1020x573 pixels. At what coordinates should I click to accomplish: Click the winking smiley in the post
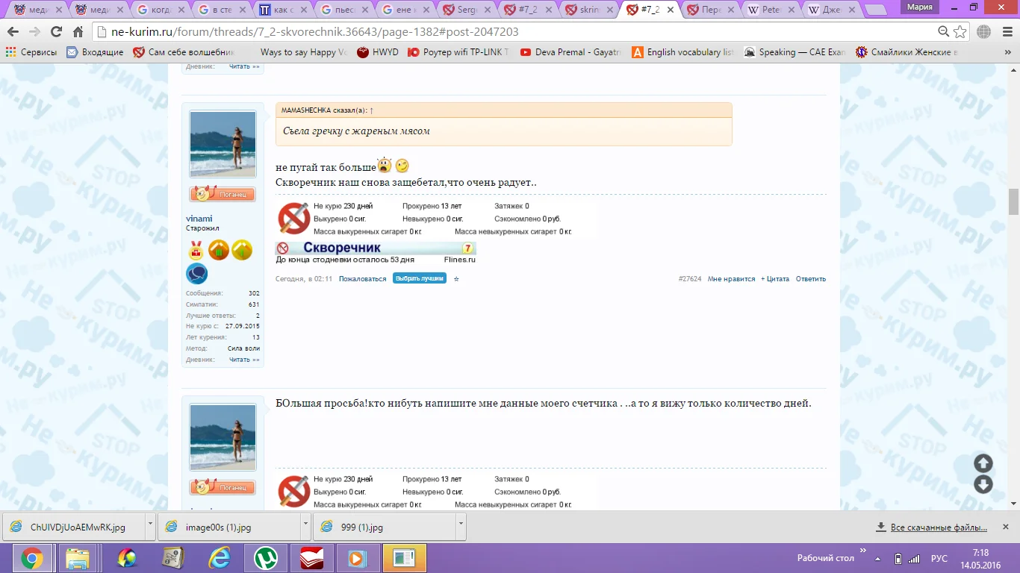coord(402,166)
